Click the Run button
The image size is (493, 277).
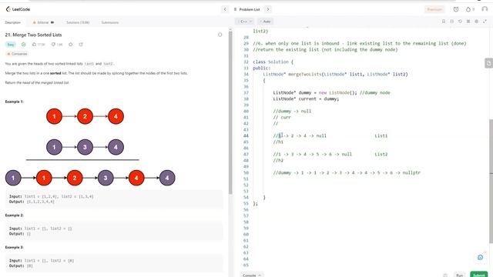(460, 275)
